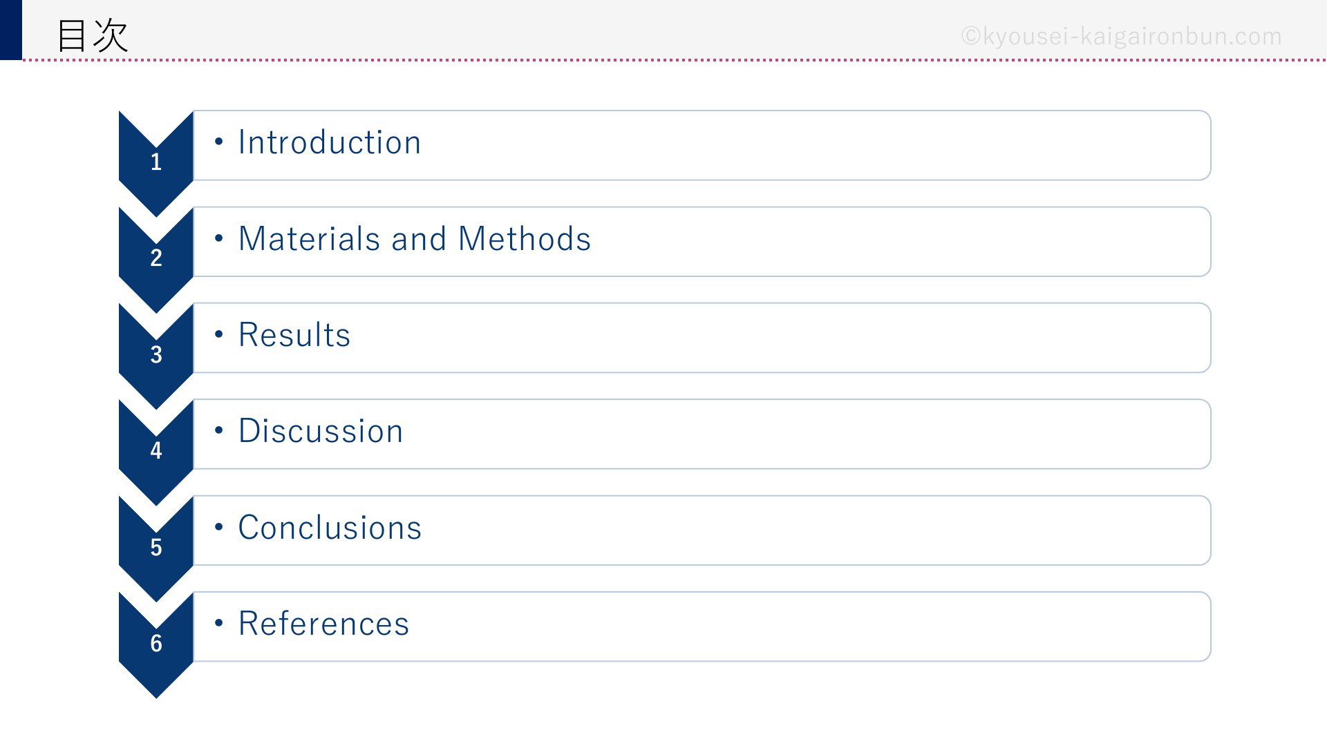Click the empty area of the Discussion box
The width and height of the screenshot is (1327, 746).
[x=809, y=434]
